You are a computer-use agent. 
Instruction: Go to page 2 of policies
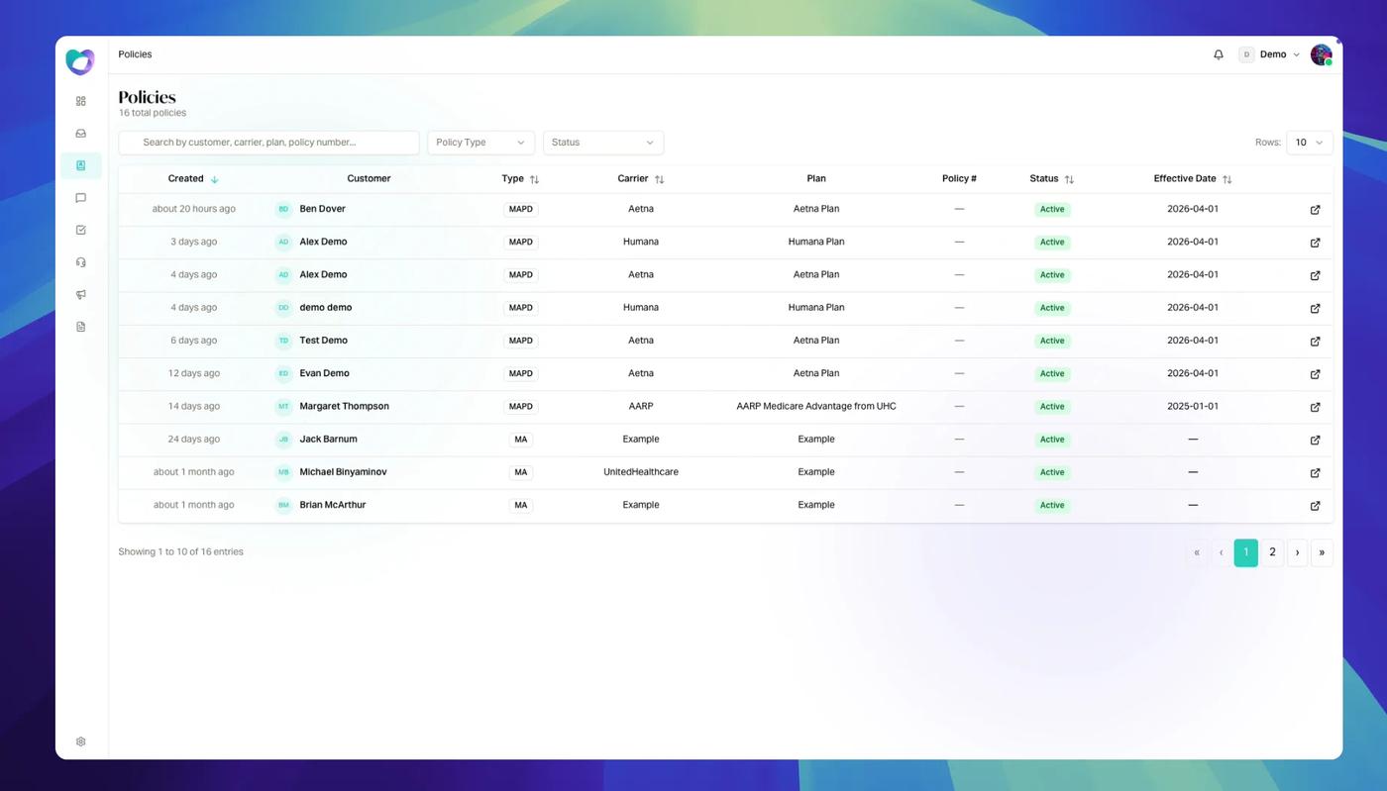click(x=1272, y=551)
